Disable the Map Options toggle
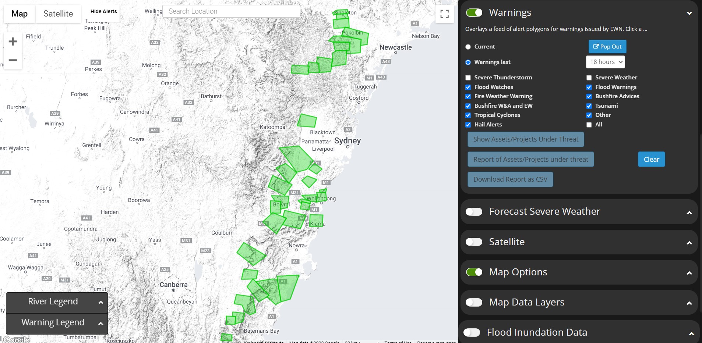 point(474,272)
